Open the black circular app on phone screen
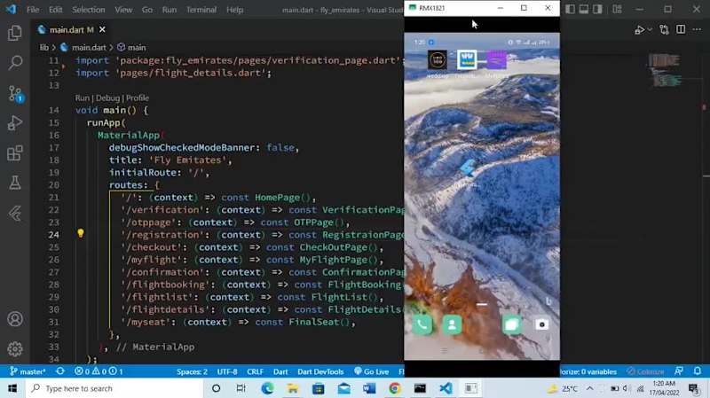The height and width of the screenshot is (398, 710). 438,60
